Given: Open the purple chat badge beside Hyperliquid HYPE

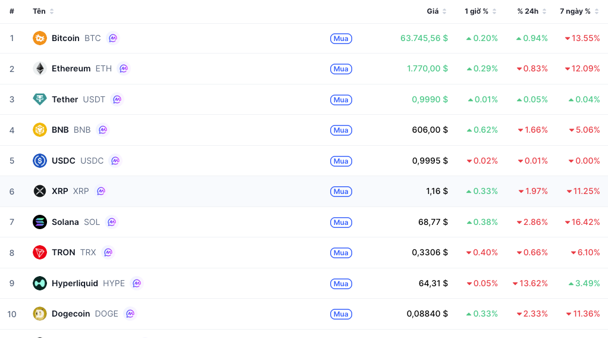Looking at the screenshot, I should 137,283.
